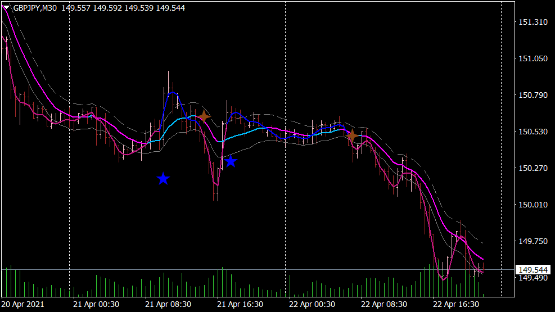555x312 pixels.
Task: Click the 22 Apr 08:30 time label
Action: (384, 304)
